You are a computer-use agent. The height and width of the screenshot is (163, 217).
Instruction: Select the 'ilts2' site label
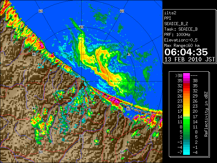[x=170, y=13]
